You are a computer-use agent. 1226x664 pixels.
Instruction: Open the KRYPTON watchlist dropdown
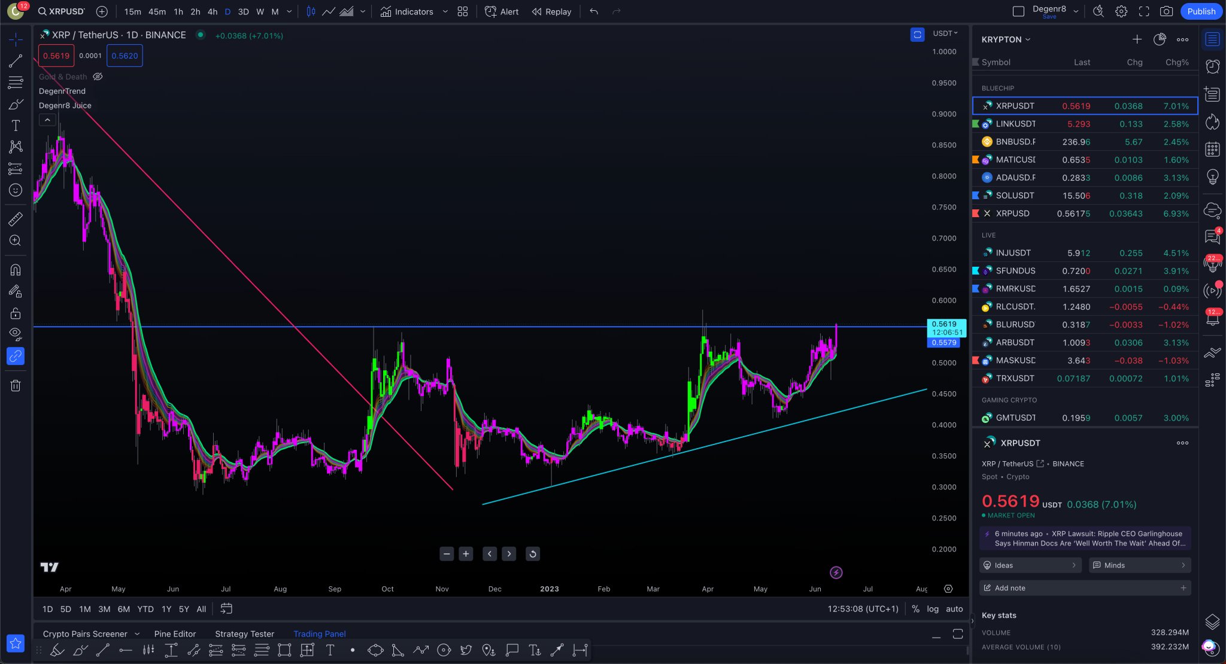point(1006,39)
